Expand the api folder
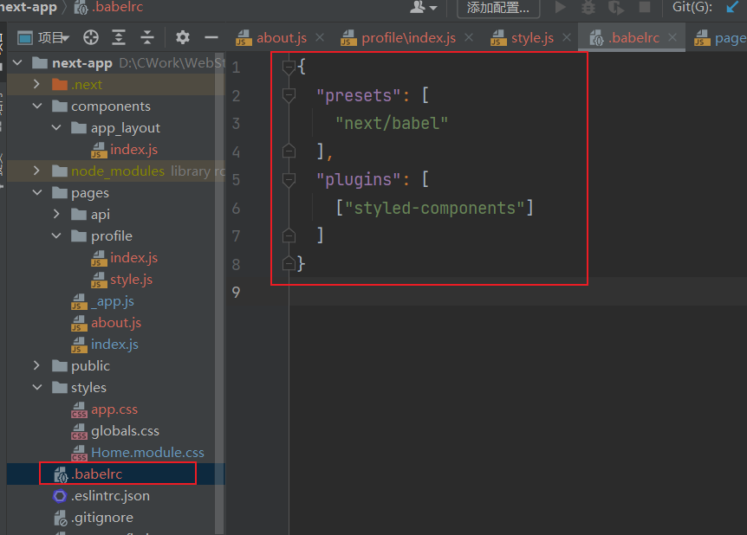 tap(56, 214)
